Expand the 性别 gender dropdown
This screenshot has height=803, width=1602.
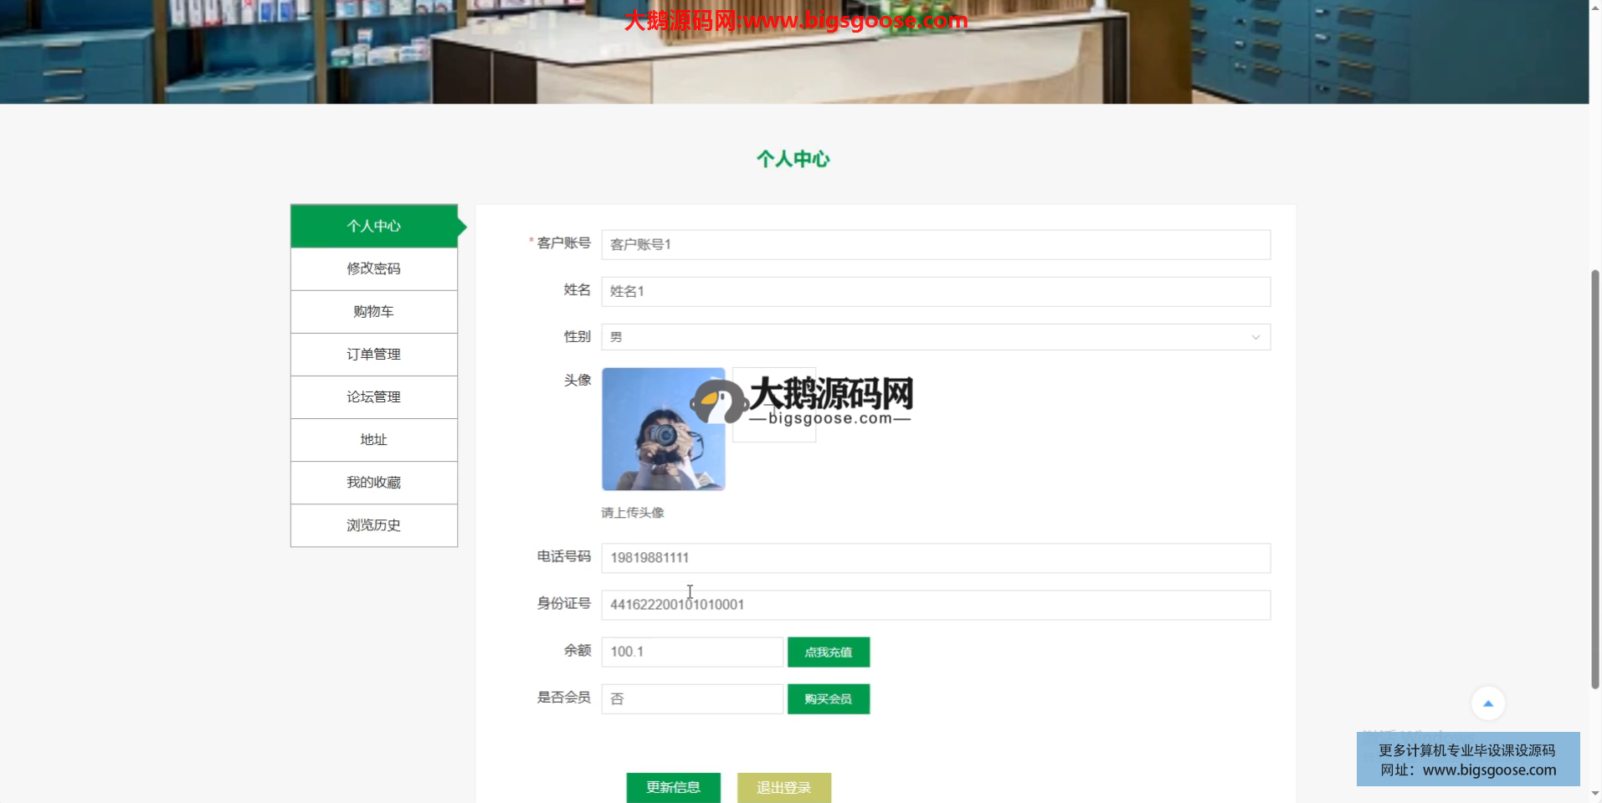(935, 337)
